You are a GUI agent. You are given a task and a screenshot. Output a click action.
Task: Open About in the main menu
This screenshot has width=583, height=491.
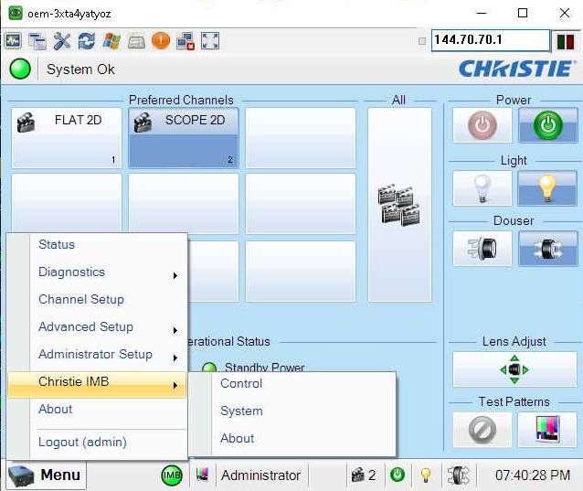97,410
